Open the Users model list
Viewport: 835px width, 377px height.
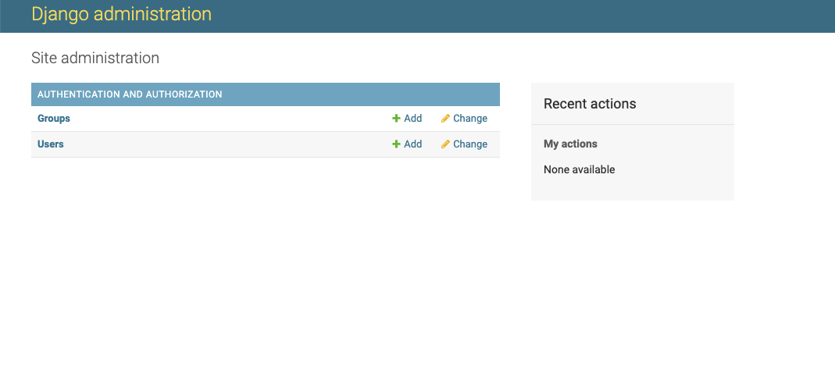click(51, 144)
